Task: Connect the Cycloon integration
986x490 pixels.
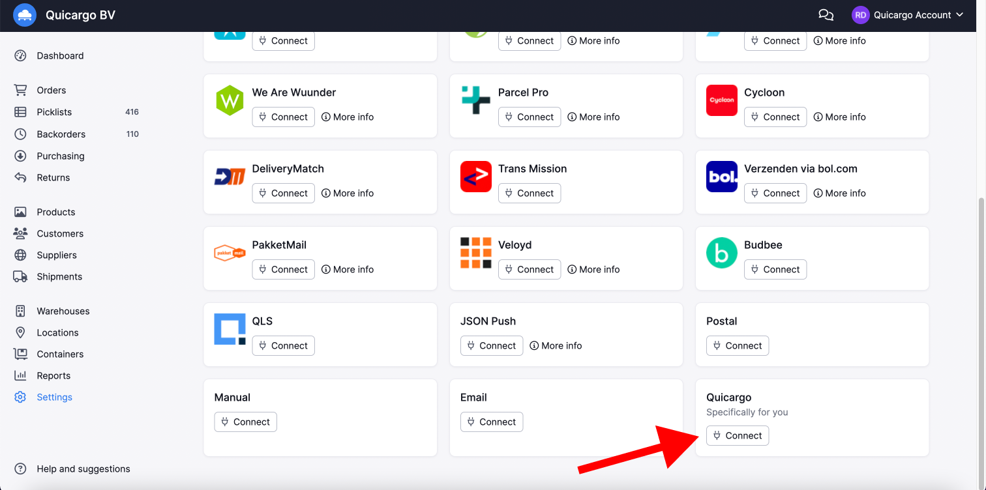Action: point(775,117)
